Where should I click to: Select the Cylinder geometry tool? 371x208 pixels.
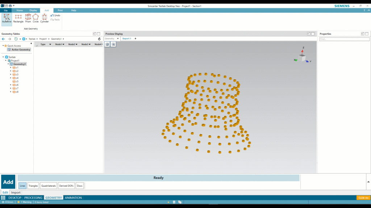[45, 18]
